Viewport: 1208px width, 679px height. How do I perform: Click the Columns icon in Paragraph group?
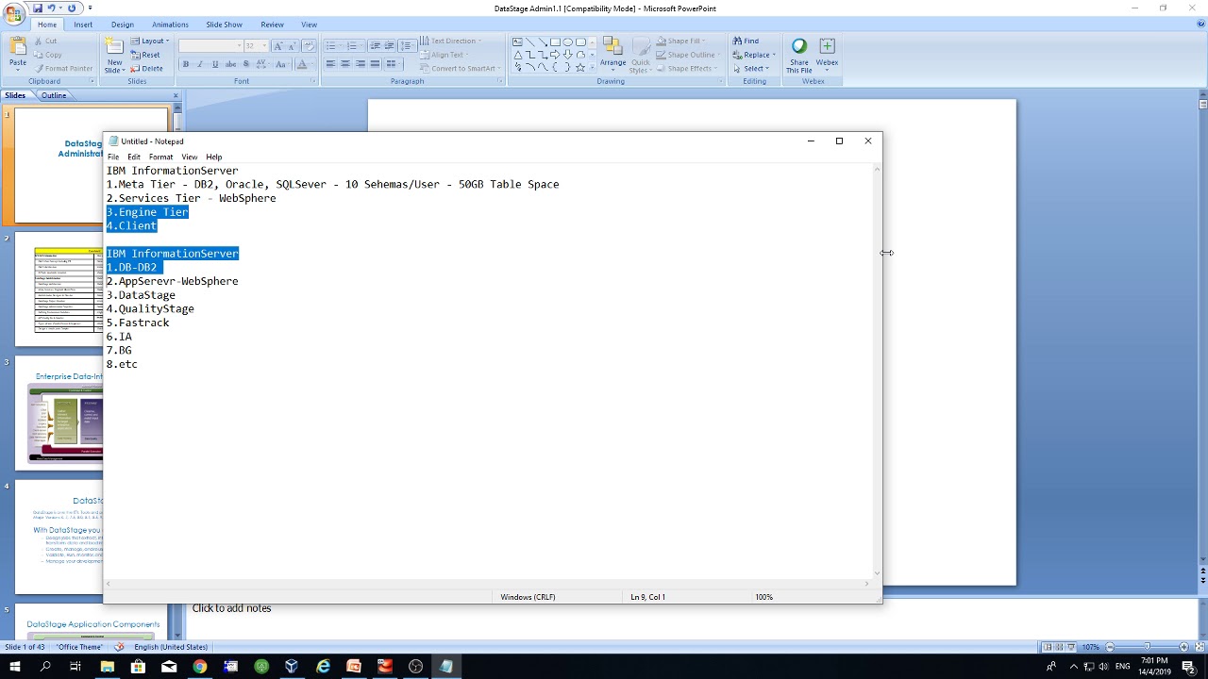point(394,64)
